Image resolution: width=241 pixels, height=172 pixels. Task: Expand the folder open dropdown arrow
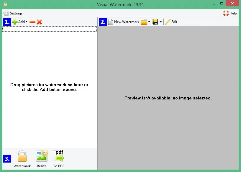tap(149, 22)
